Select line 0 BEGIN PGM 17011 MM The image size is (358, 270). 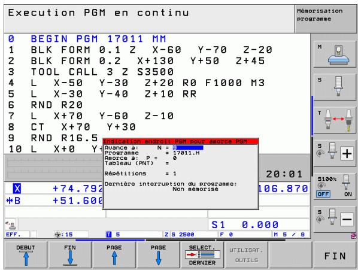(87, 39)
